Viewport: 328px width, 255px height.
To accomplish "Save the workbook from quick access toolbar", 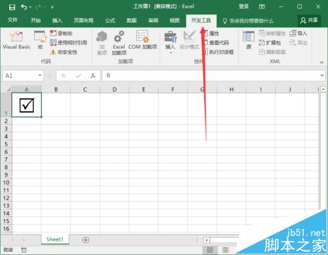I will click(12, 7).
